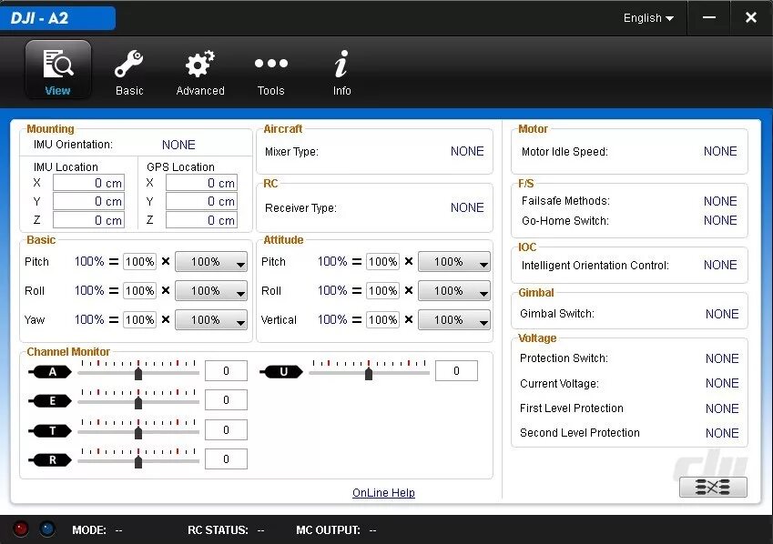
Task: Expand Attitude Vertical gain dropdown
Action: 454,320
